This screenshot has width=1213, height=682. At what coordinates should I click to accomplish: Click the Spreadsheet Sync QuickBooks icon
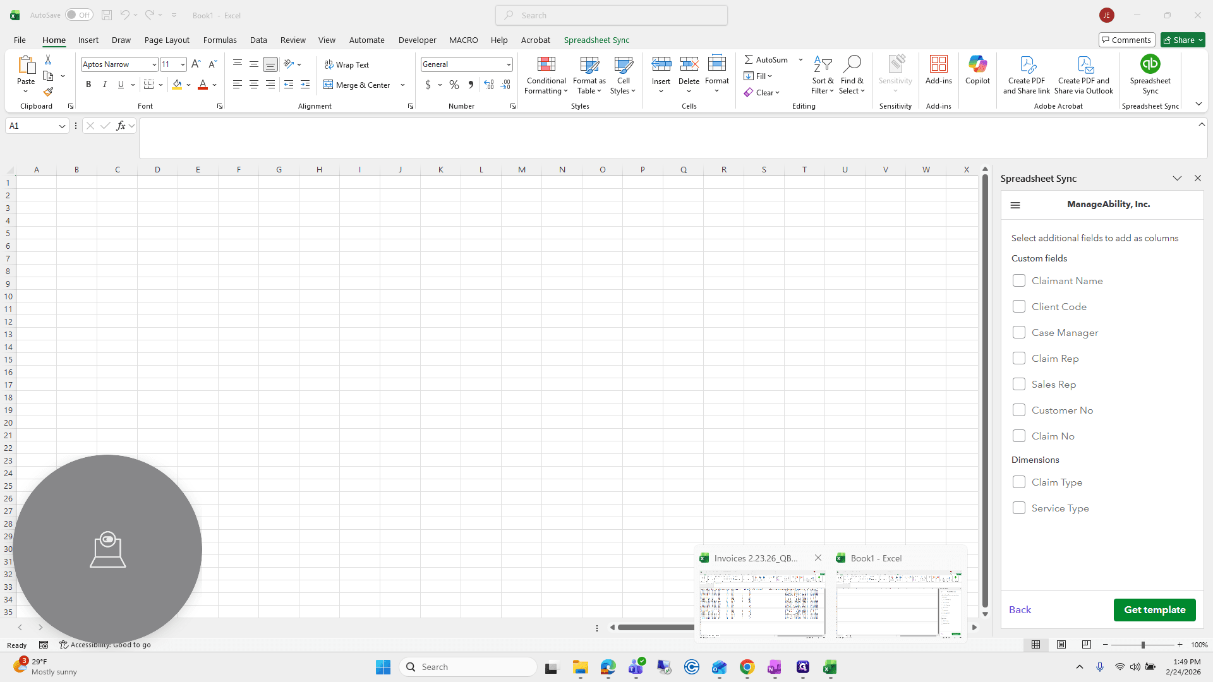1150,75
